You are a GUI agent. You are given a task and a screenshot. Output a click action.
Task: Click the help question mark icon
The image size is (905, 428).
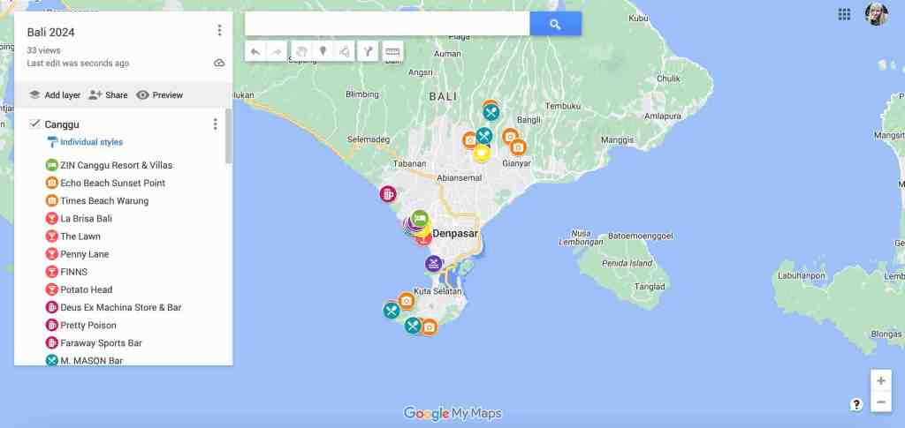point(856,404)
